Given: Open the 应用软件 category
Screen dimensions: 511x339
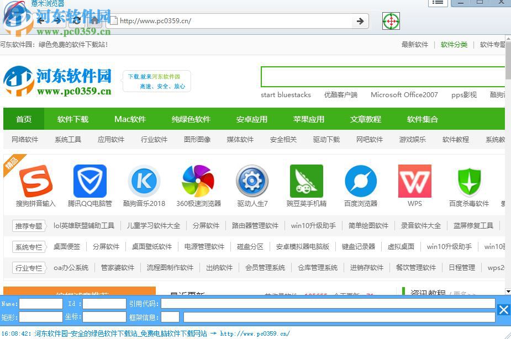Looking at the screenshot, I should (x=111, y=139).
